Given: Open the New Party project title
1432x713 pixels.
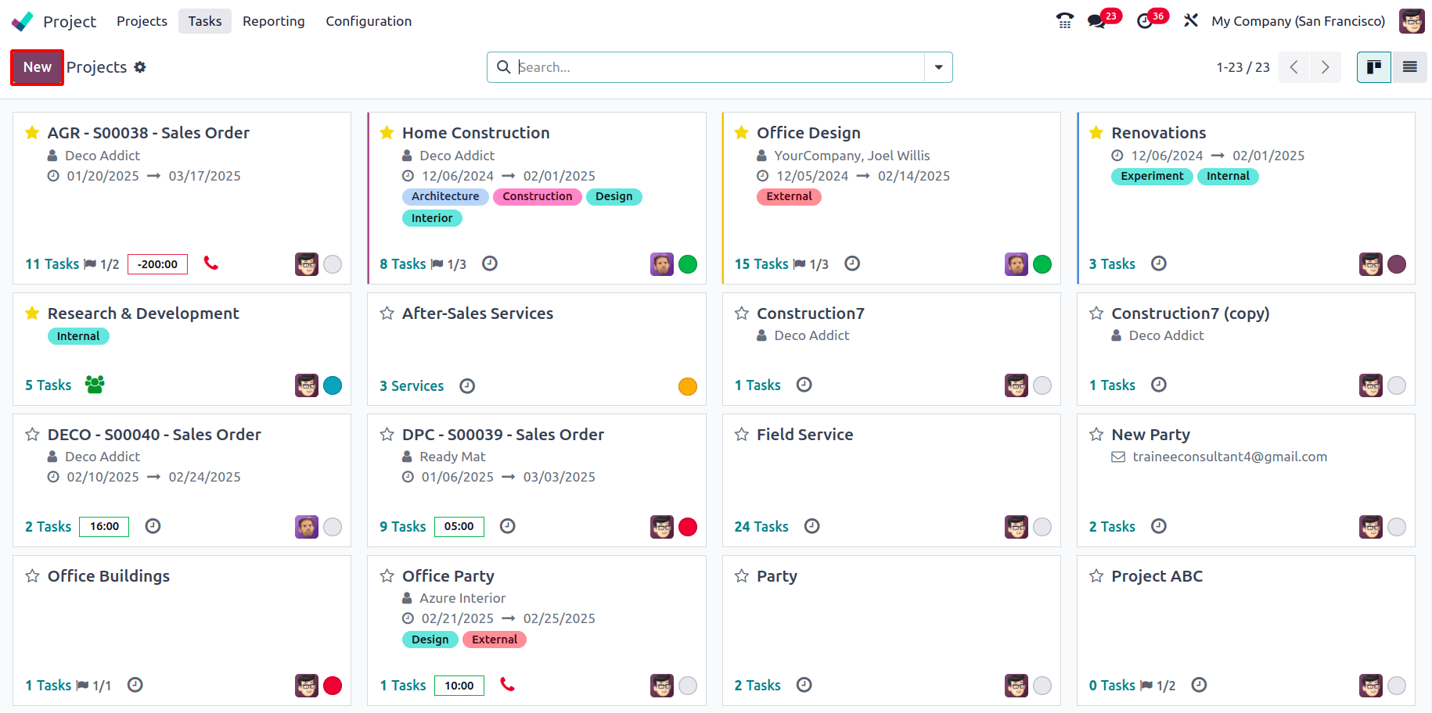Looking at the screenshot, I should pos(1150,435).
